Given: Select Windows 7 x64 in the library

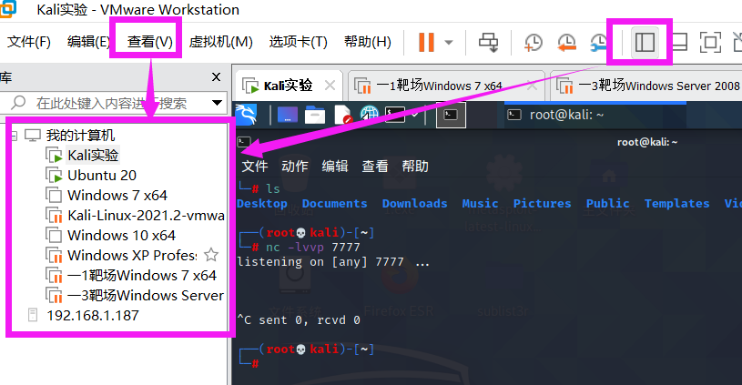Looking at the screenshot, I should click(x=117, y=196).
